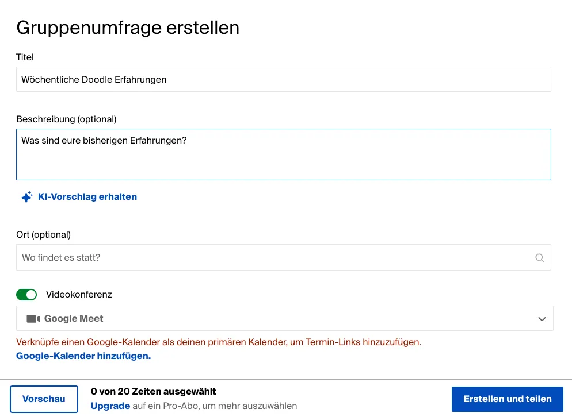The height and width of the screenshot is (417, 572).
Task: Click the Gruppenumfrage erstellen heading
Action: (128, 28)
